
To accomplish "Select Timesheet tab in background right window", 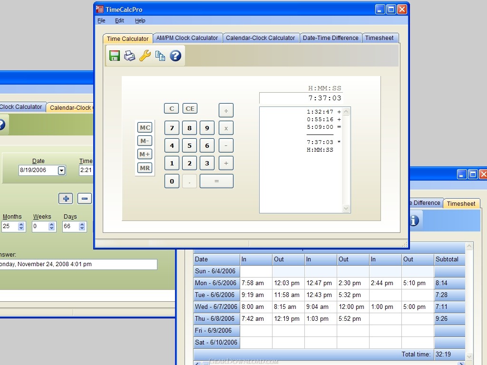I will (461, 203).
